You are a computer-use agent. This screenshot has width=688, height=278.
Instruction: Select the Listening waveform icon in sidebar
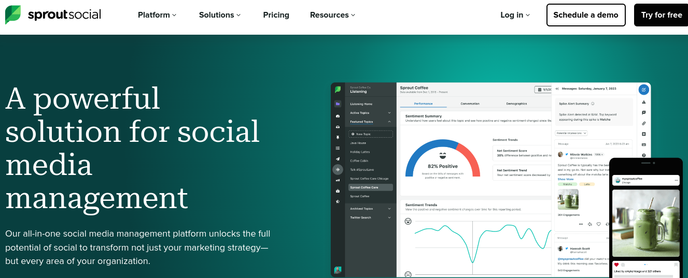click(338, 169)
